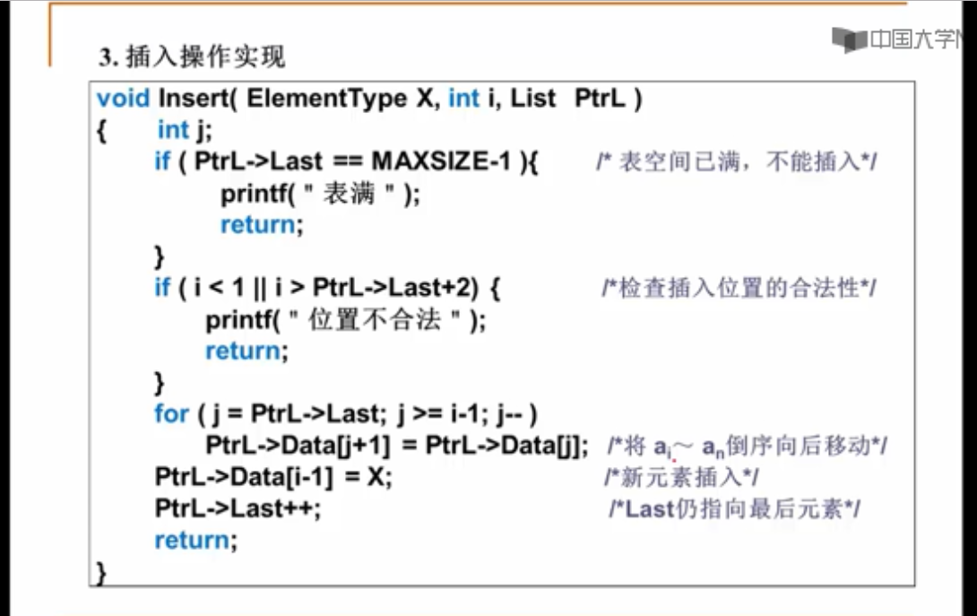This screenshot has height=616, width=977.
Task: Click the 中国大学MOOC logo icon
Action: [848, 39]
